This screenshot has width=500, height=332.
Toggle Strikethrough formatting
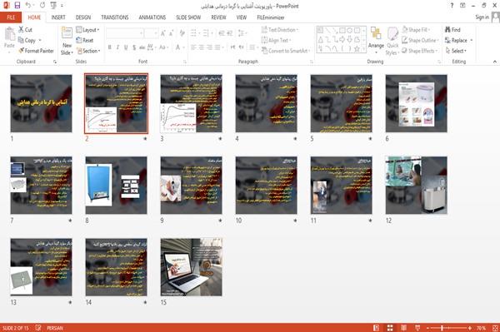click(x=142, y=47)
